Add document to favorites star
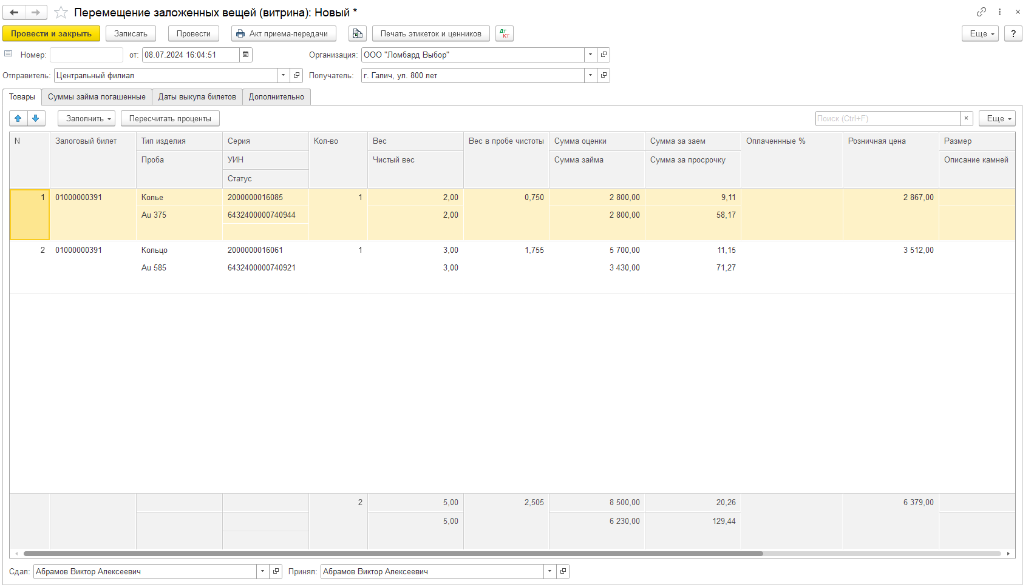Screen dimensions: 1034x587 point(61,12)
